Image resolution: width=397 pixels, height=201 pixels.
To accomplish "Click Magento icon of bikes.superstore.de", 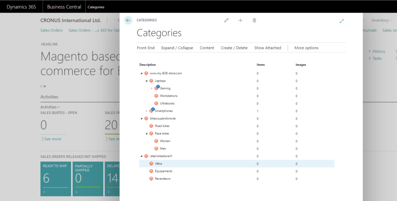I will (x=146, y=119).
